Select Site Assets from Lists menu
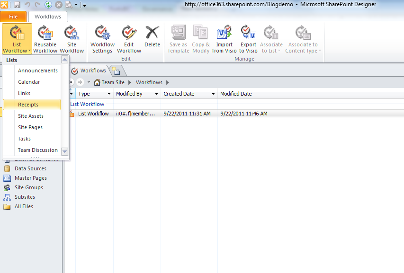 pyautogui.click(x=32, y=116)
